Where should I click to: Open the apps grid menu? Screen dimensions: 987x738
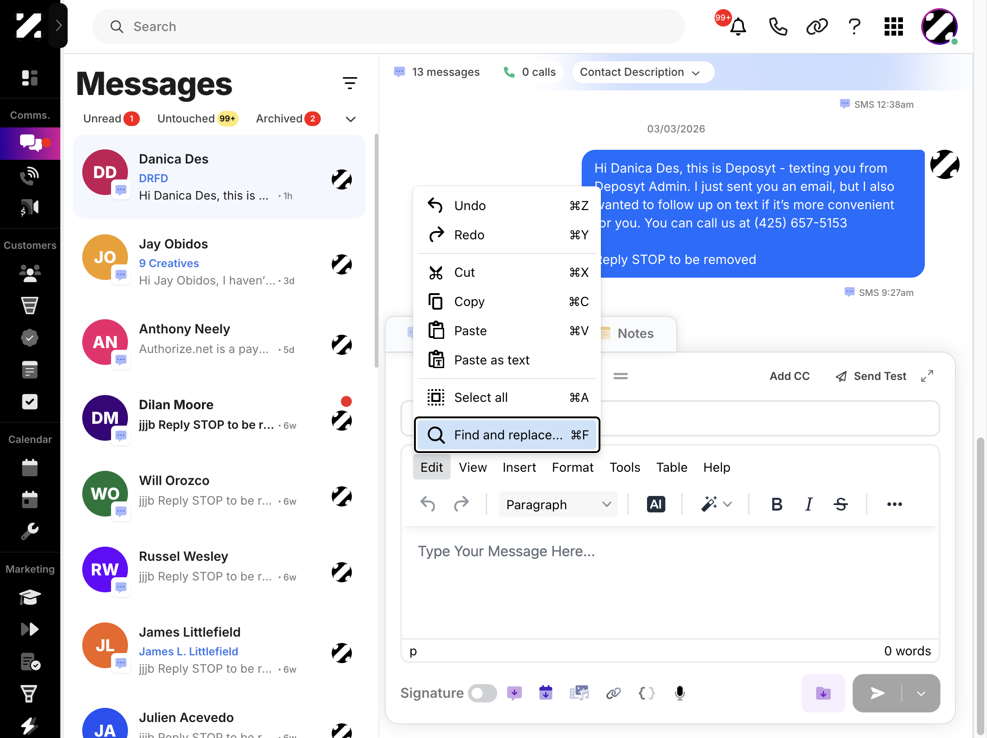893,26
